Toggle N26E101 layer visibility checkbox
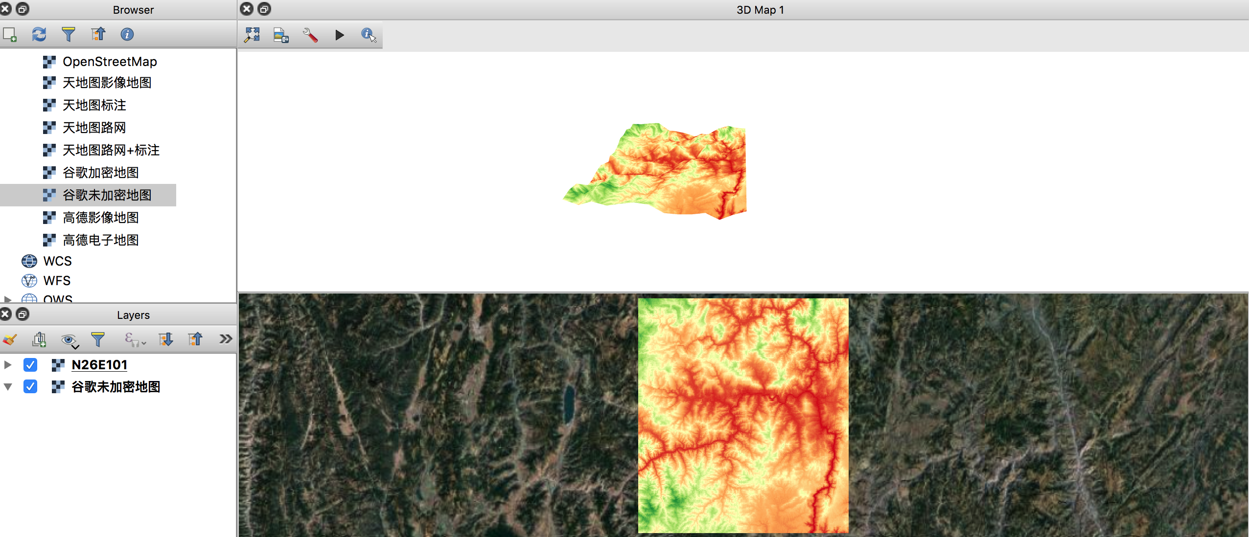Image resolution: width=1249 pixels, height=537 pixels. pyautogui.click(x=30, y=365)
